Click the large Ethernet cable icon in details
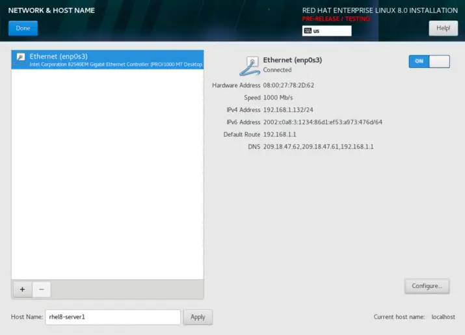Image resolution: width=465 pixels, height=335 pixels. (x=250, y=65)
